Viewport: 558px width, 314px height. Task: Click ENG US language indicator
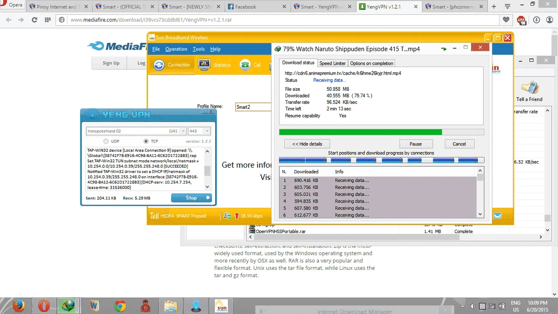[516, 306]
